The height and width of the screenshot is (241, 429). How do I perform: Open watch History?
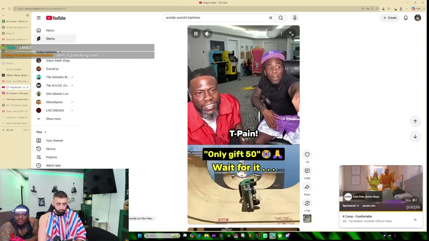click(x=55, y=149)
